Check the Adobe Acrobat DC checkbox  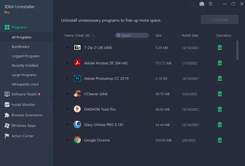[67, 63]
